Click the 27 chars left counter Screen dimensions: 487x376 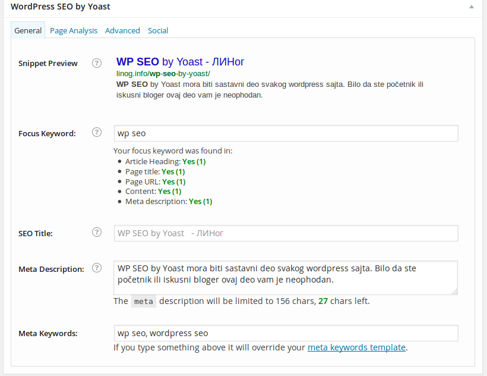[x=344, y=301]
